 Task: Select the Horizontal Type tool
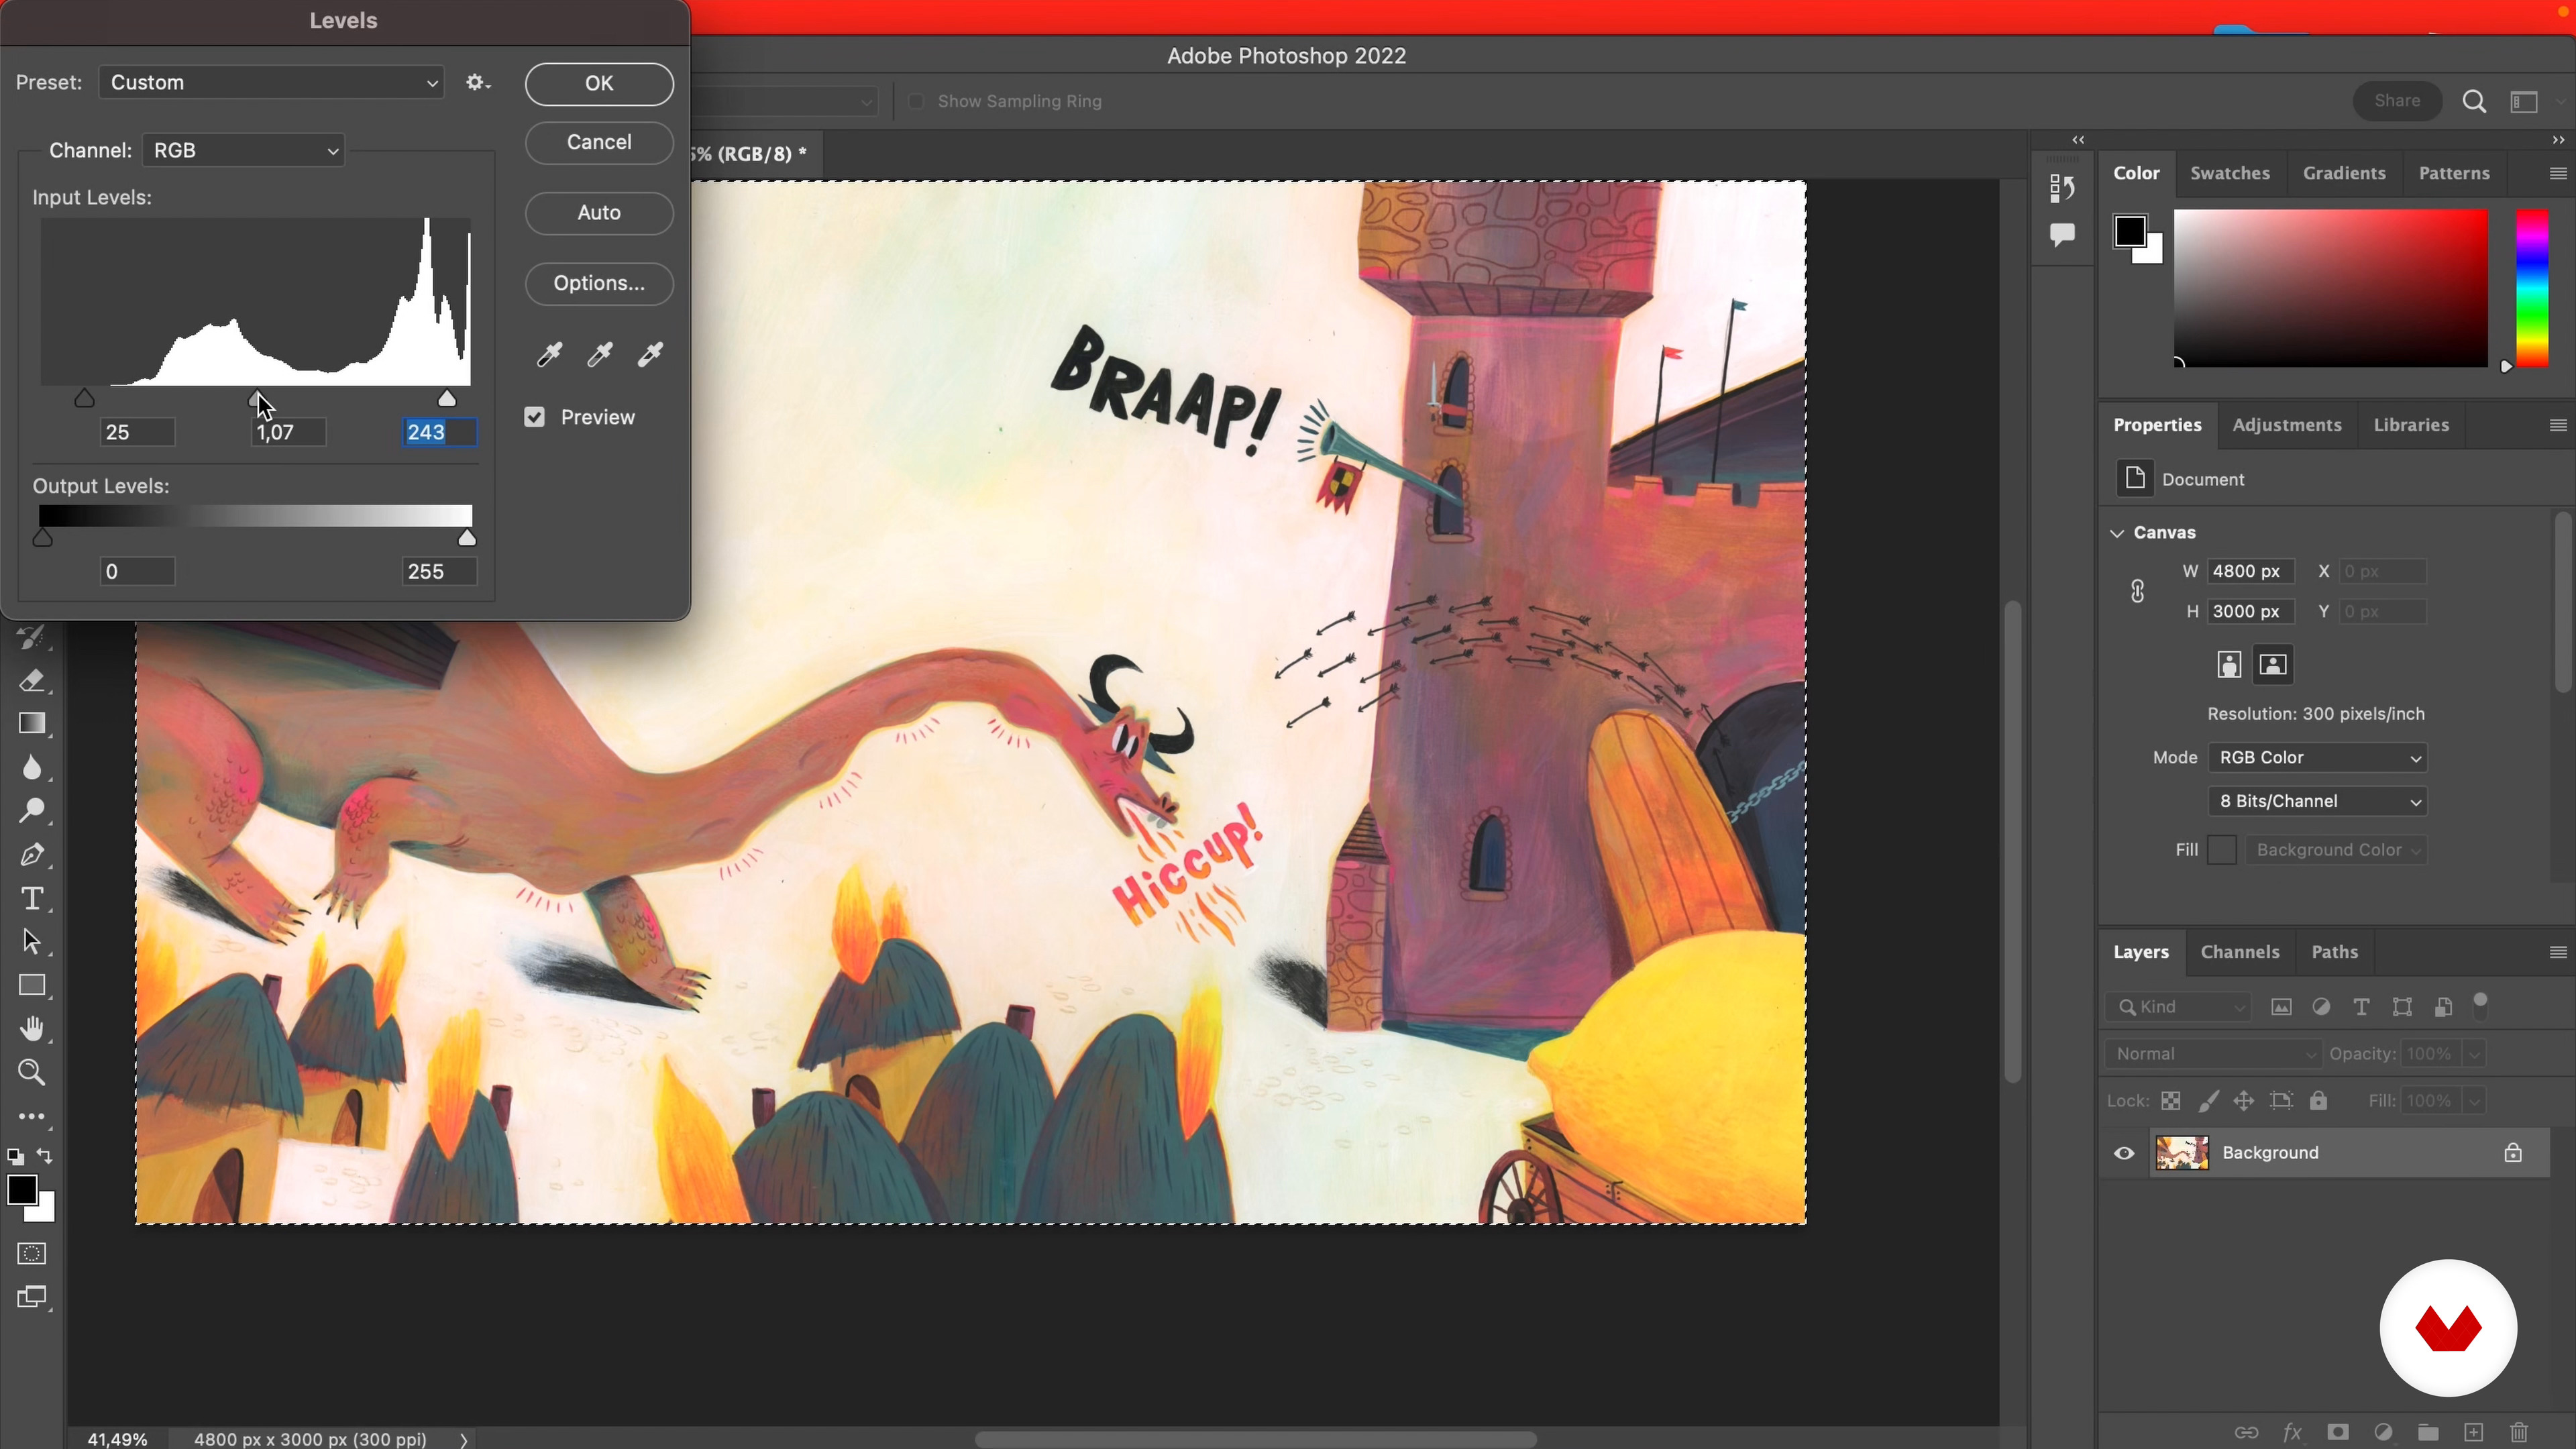(32, 899)
